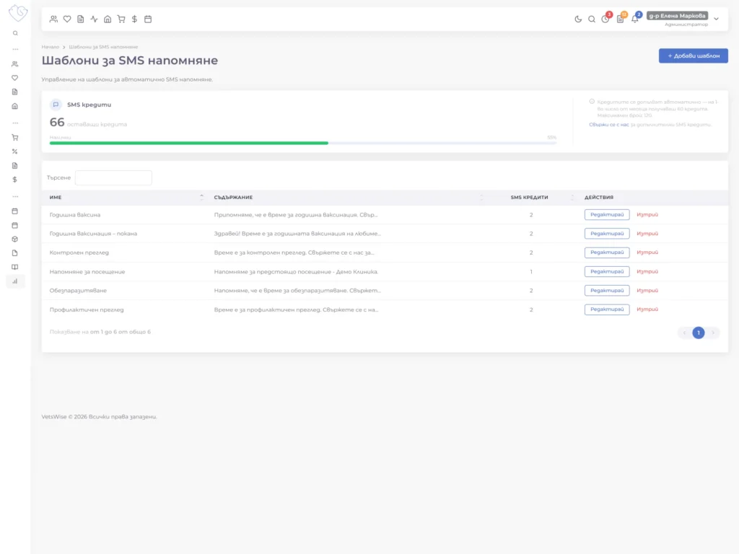
Task: Click Изтрий for Профилактичен преглед
Action: (x=647, y=309)
